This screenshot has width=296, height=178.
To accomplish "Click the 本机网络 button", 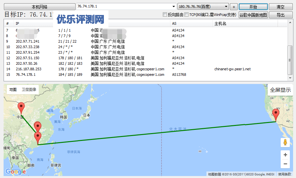I will (40, 7).
